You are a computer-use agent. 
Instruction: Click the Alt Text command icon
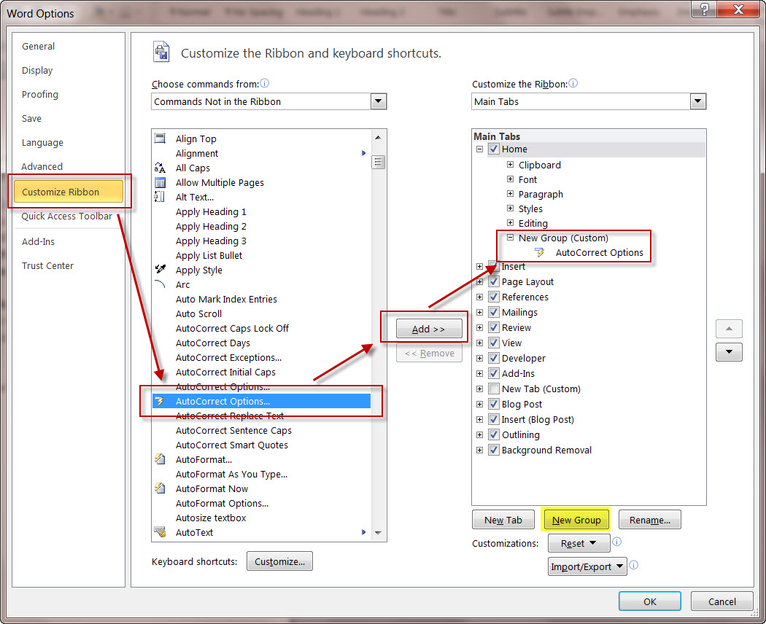point(160,197)
